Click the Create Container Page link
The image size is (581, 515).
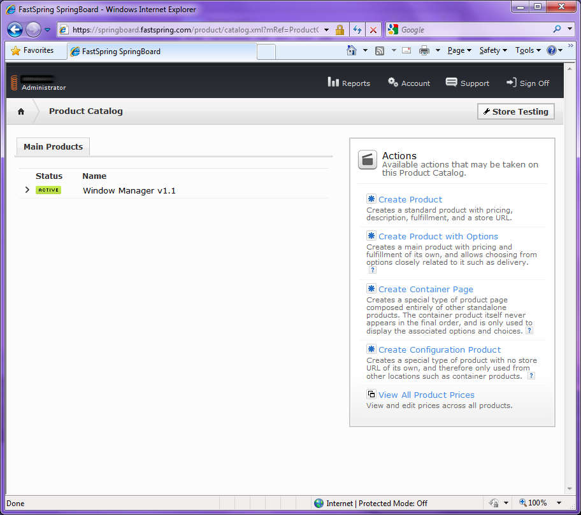426,290
